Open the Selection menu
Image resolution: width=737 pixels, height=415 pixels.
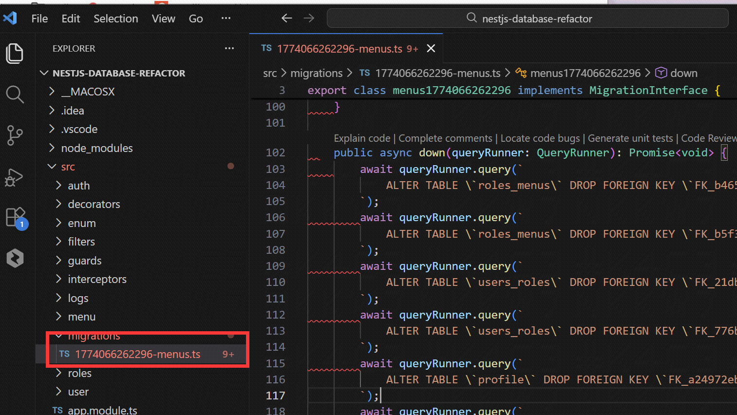pos(116,19)
